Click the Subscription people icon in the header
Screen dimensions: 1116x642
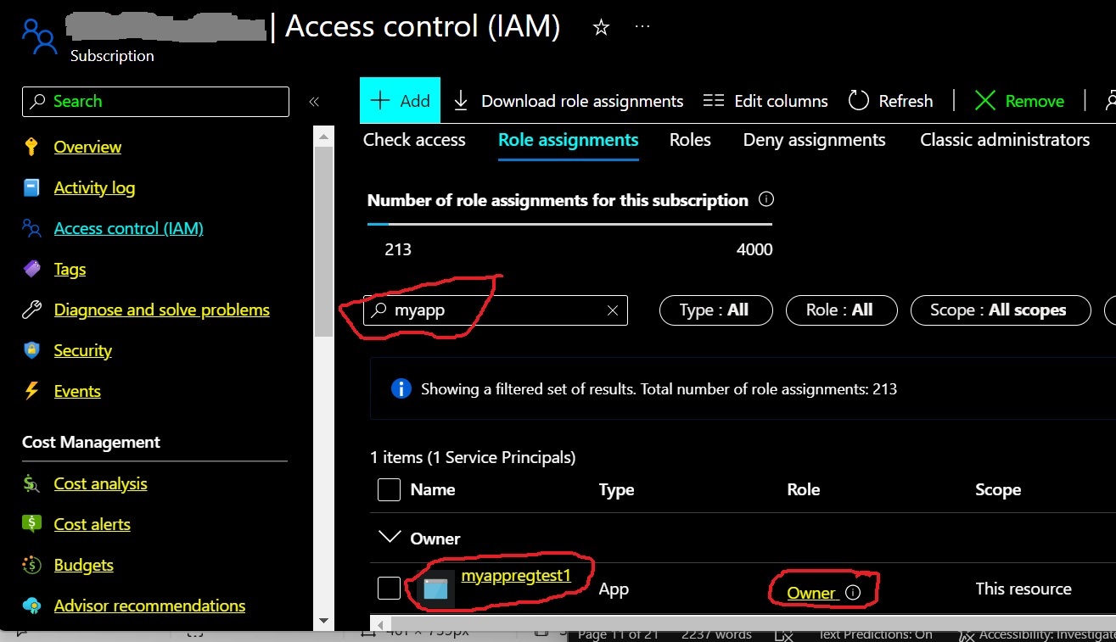click(x=40, y=36)
